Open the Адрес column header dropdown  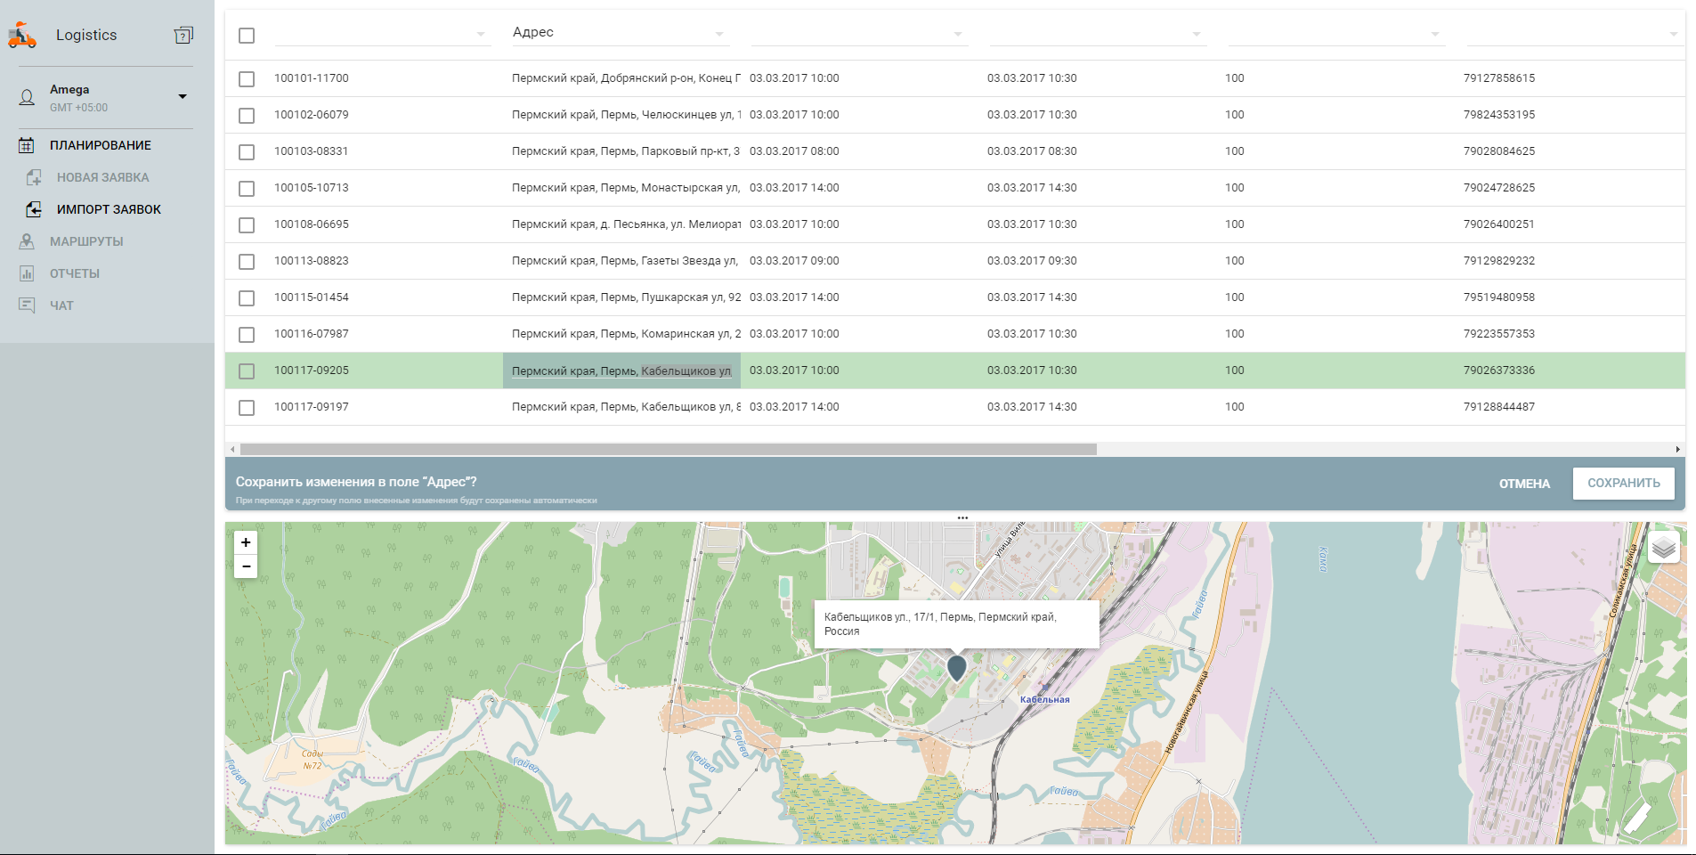coord(718,35)
